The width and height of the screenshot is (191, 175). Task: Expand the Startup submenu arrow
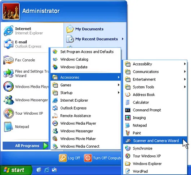pos(119,93)
